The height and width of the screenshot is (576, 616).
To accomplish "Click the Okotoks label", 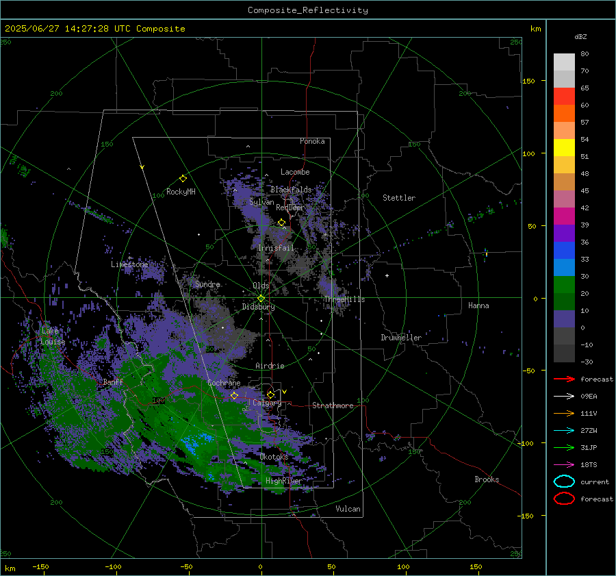I will pos(274,457).
